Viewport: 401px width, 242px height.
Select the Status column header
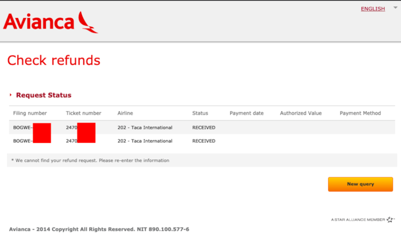click(200, 113)
